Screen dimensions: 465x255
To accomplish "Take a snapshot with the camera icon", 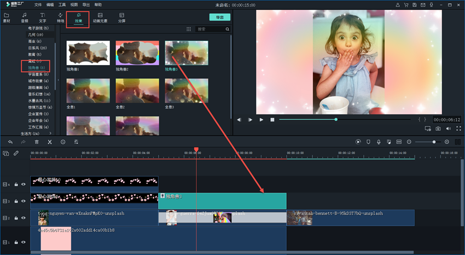I will tap(438, 129).
